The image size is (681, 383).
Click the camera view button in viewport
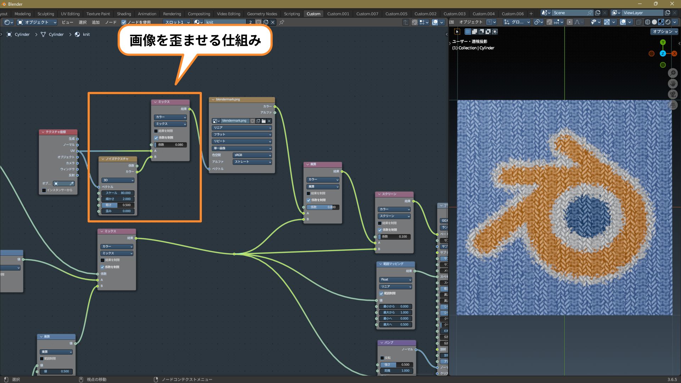(x=672, y=94)
